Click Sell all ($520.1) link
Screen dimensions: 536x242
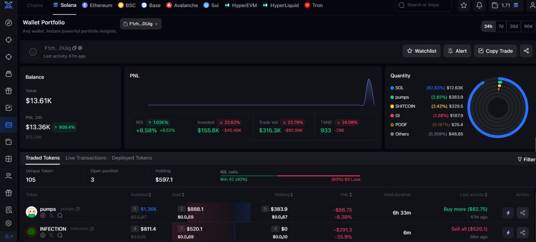469,229
